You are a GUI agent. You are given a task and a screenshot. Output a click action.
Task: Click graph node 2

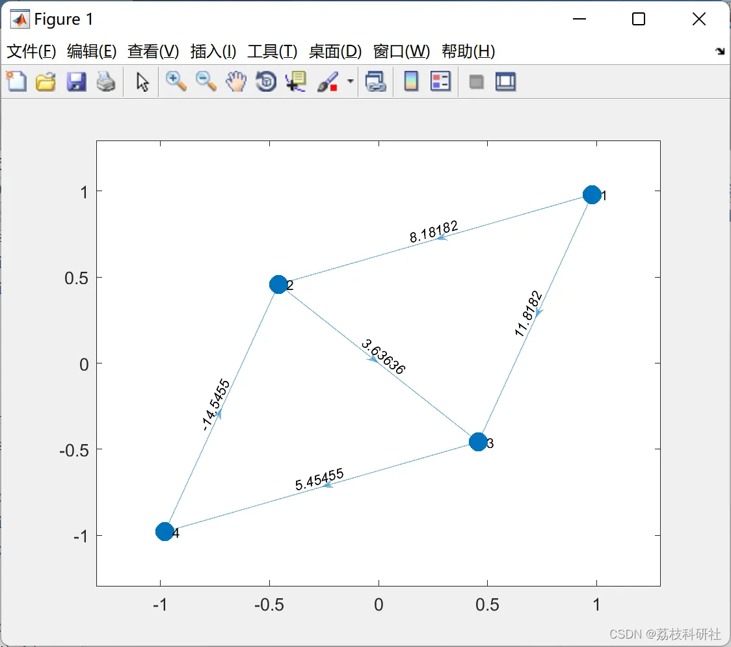(x=278, y=284)
